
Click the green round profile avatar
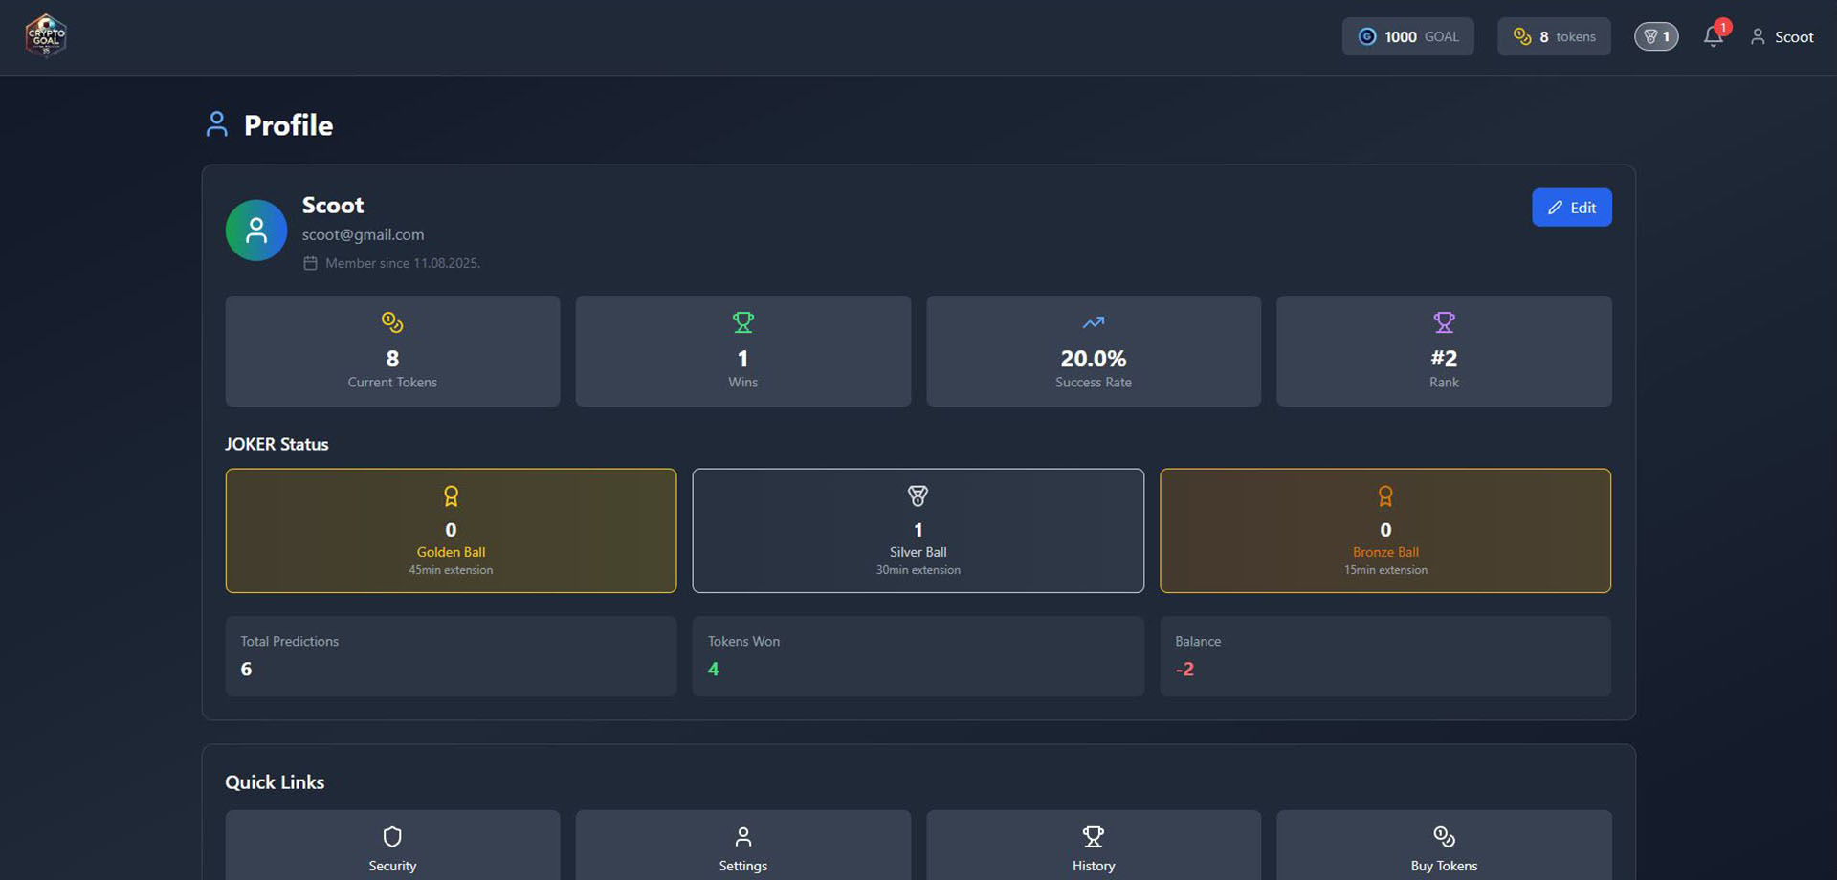tap(256, 231)
